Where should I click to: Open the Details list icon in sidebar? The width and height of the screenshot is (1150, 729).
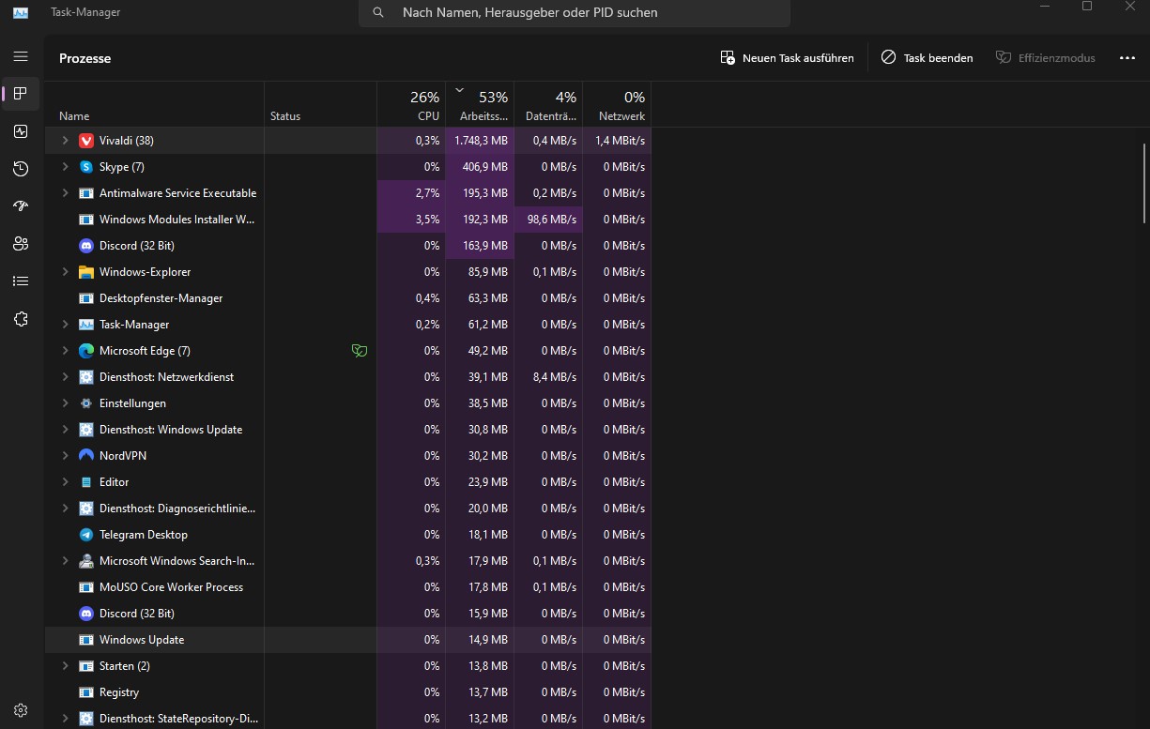coord(21,281)
